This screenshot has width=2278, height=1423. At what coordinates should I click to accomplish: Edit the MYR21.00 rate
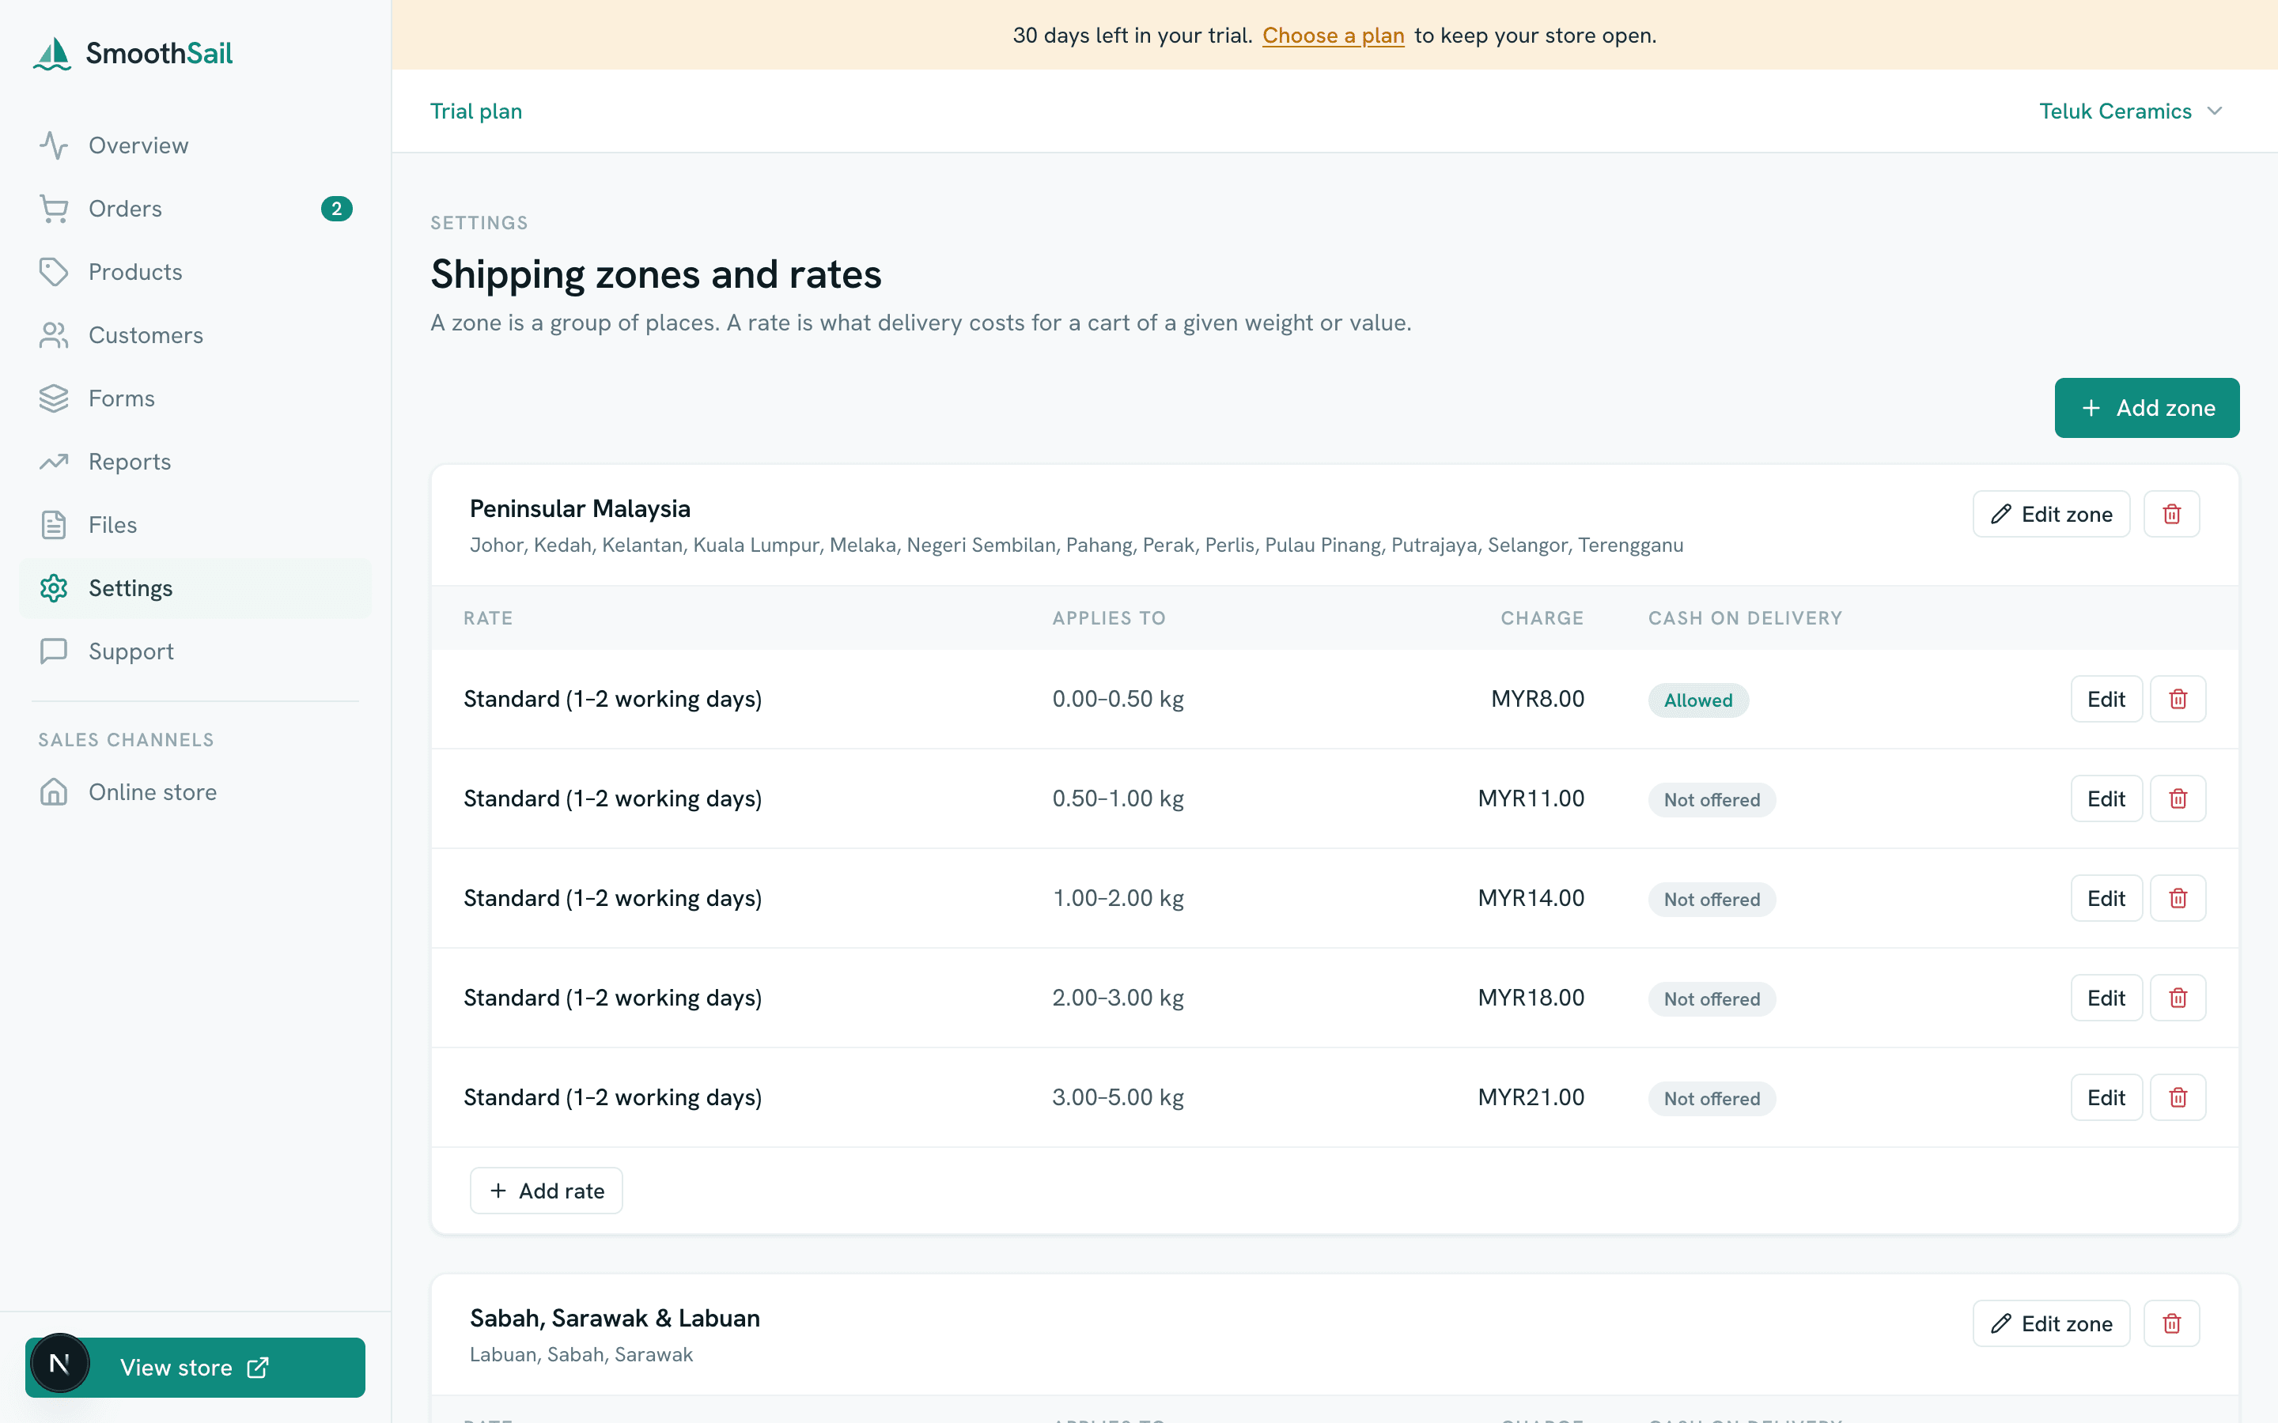point(2106,1097)
